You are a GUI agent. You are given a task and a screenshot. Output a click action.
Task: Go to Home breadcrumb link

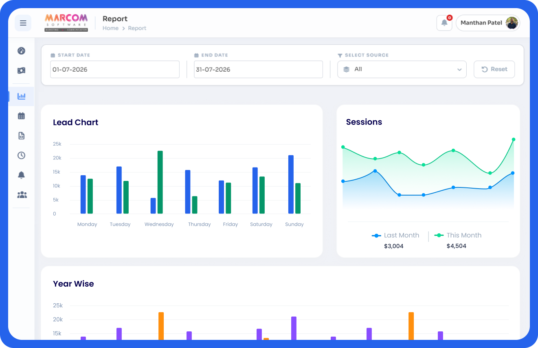pos(110,28)
